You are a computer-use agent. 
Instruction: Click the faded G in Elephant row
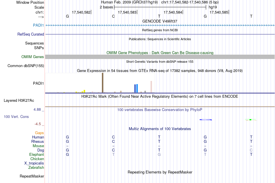click(x=159, y=154)
